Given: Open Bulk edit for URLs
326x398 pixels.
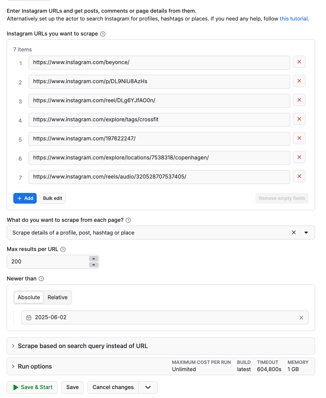Looking at the screenshot, I should click(52, 198).
